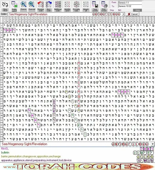The height and width of the screenshot is (170, 155).
Task: Click the Area button
Action: (138, 10)
